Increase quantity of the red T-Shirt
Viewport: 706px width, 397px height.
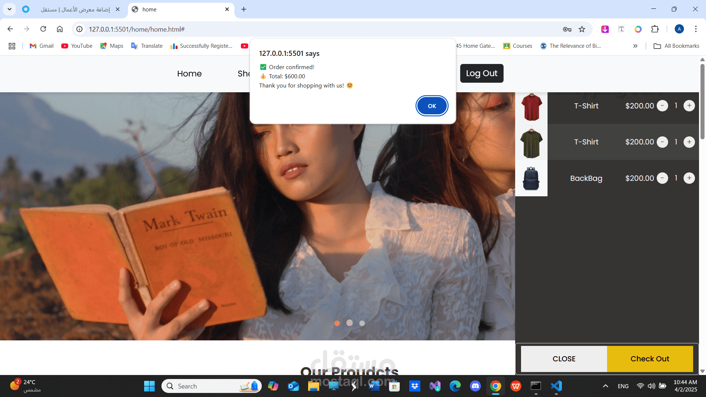(689, 106)
